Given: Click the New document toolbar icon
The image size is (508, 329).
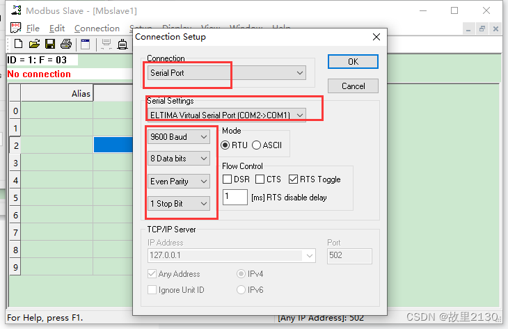Looking at the screenshot, I should pos(18,44).
